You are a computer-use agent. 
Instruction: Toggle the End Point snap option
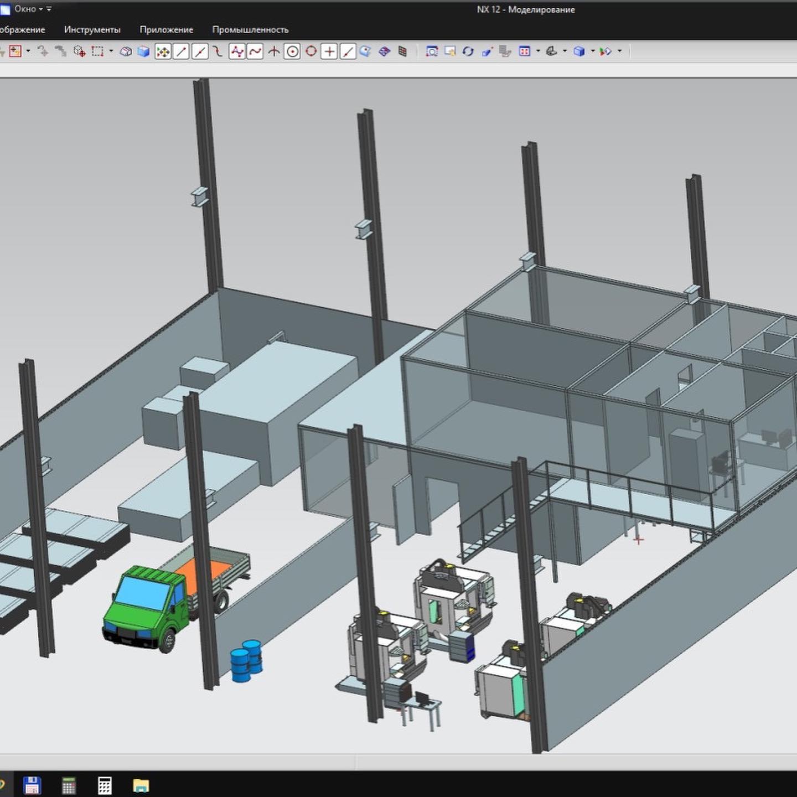click(181, 51)
